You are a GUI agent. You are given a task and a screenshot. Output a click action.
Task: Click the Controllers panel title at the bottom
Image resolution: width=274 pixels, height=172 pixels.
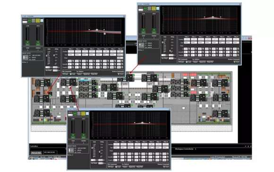click(x=34, y=146)
